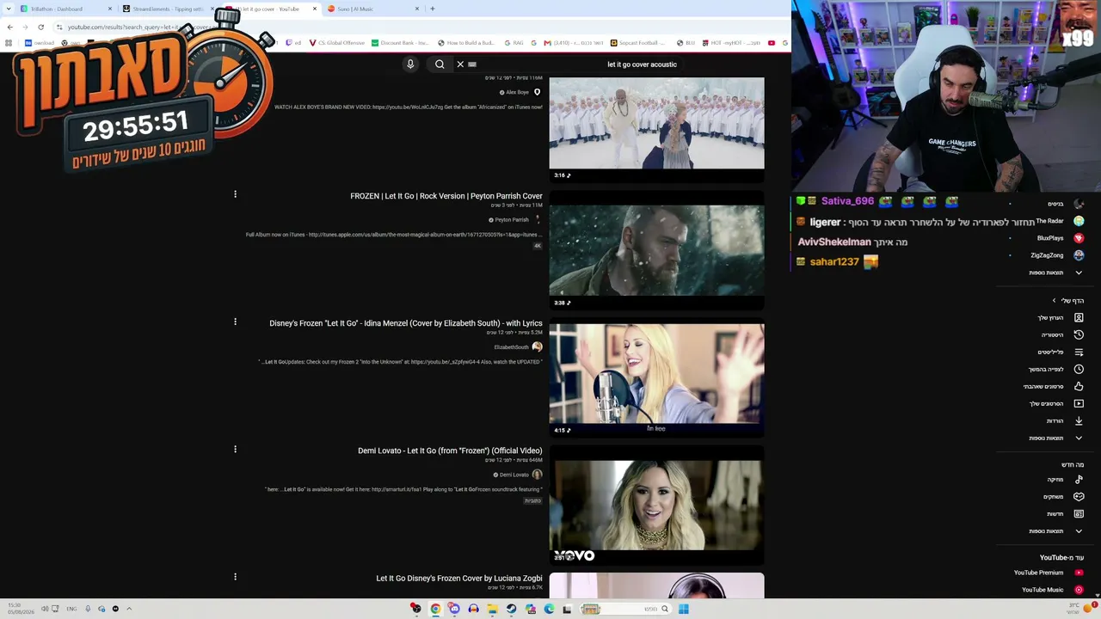Viewport: 1101px width, 619px height.
Task: Close the Triathlon Dashboard tab
Action: click(x=110, y=9)
